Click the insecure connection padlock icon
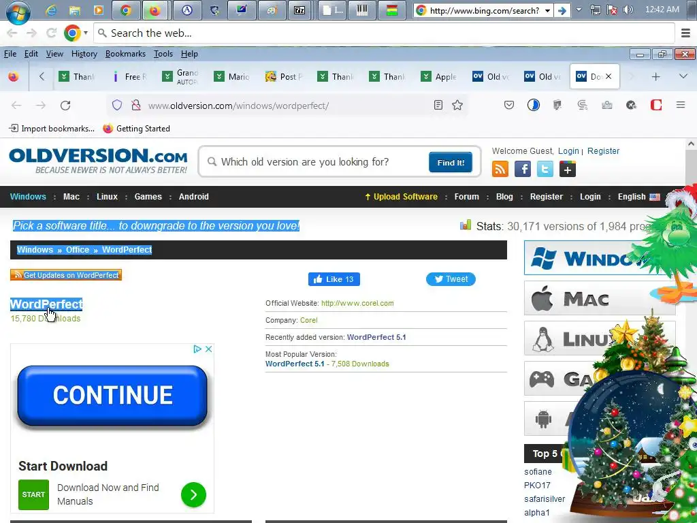 point(136,105)
